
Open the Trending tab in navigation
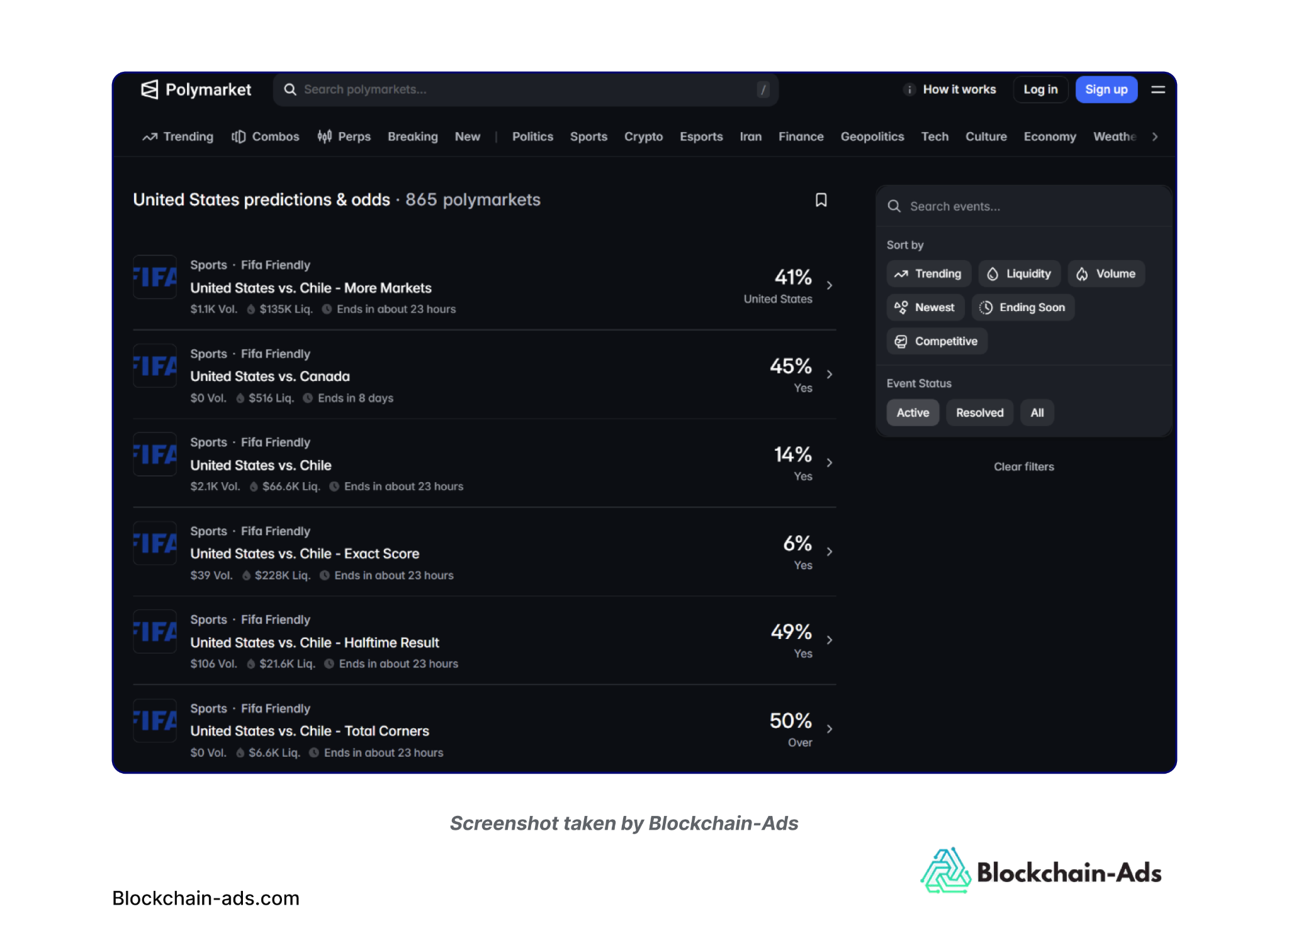click(x=178, y=137)
